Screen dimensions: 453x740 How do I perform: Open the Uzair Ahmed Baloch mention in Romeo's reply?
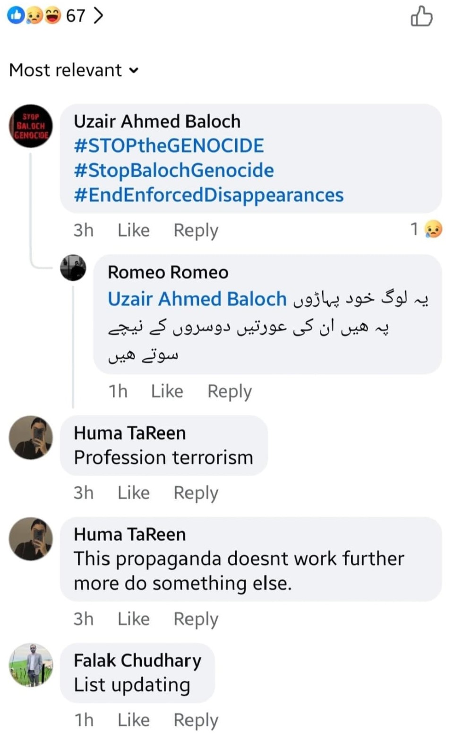(197, 299)
